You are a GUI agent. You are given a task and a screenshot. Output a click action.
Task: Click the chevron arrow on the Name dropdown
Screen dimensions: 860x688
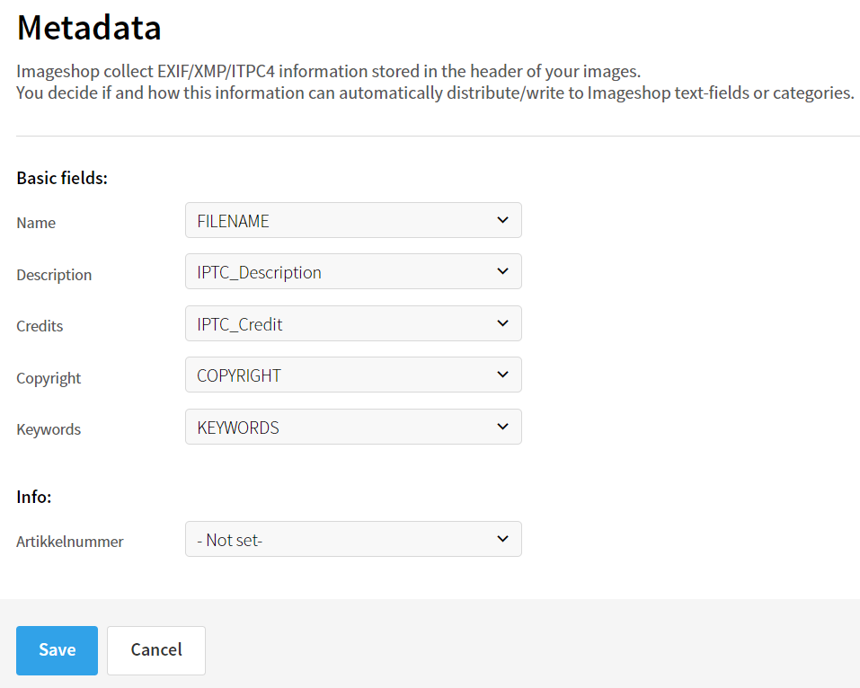[x=502, y=220]
